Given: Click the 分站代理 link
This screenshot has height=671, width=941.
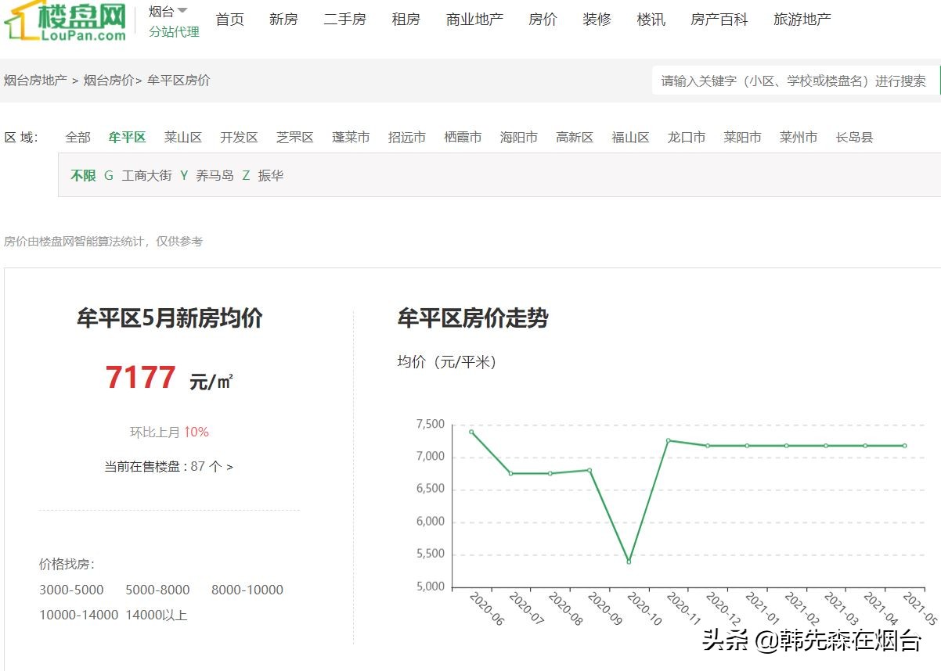Looking at the screenshot, I should [x=174, y=33].
